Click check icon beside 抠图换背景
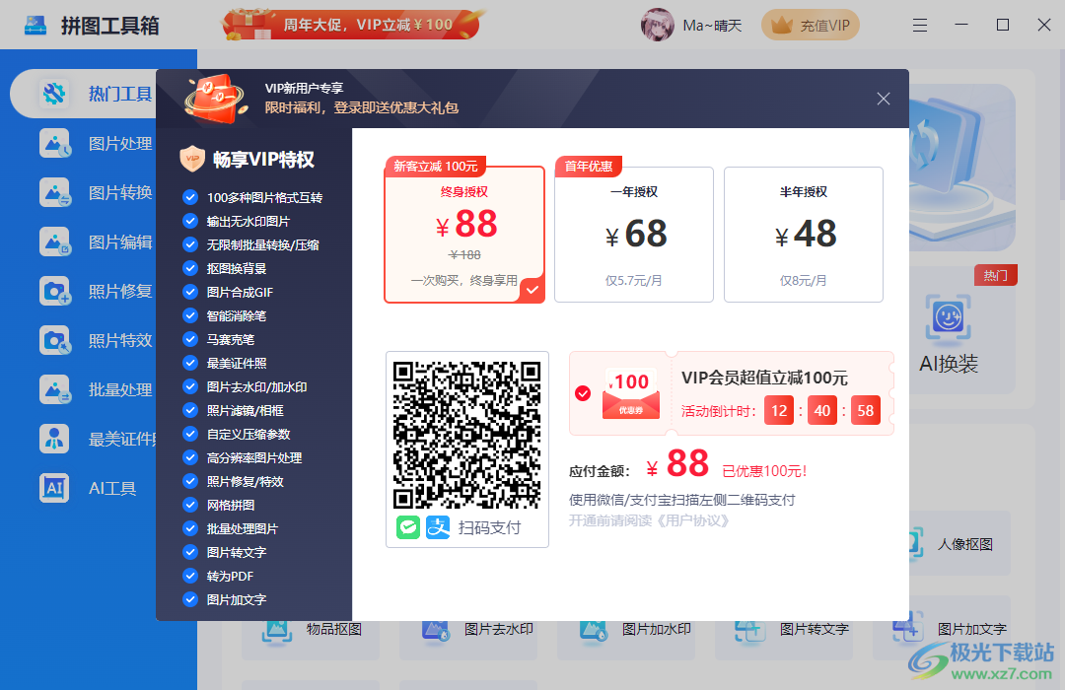The width and height of the screenshot is (1065, 690). coord(190,268)
